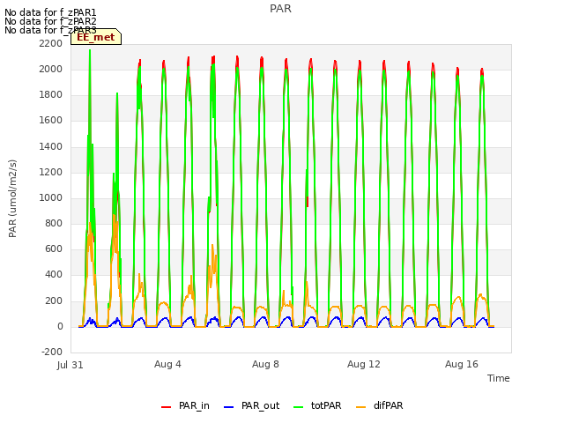Click the red PAR_in legend swatch
This screenshot has height=423, width=564.
166,407
